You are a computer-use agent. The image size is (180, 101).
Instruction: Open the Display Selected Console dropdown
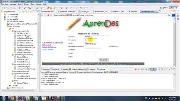[165, 69]
